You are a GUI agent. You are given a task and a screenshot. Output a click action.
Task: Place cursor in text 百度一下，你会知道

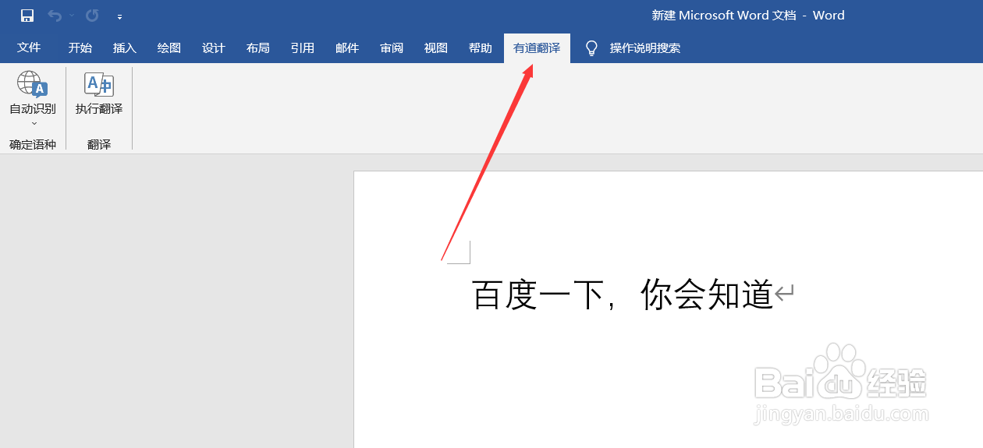(x=623, y=296)
